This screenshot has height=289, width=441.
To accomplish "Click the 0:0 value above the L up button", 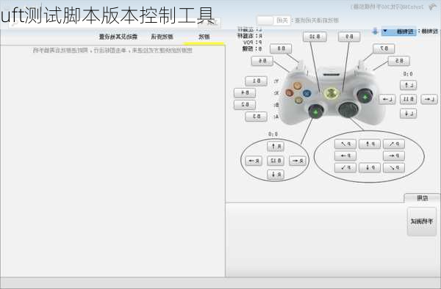I will [x=408, y=74].
